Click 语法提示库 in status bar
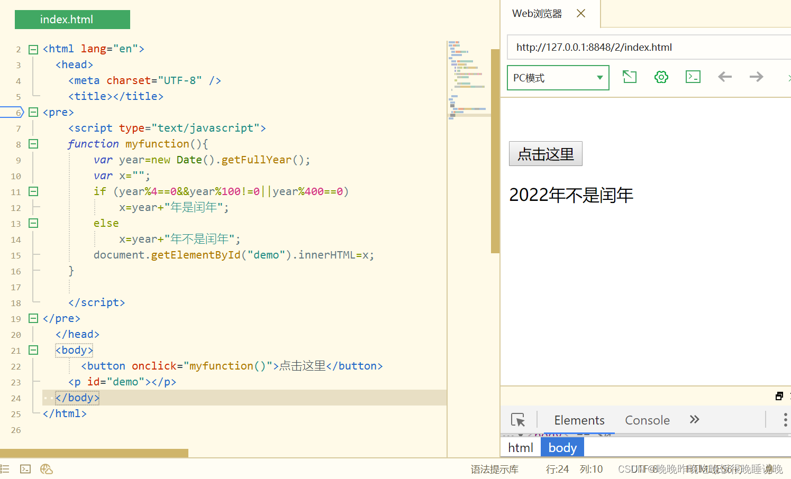Viewport: 791px width, 479px height. click(x=495, y=469)
